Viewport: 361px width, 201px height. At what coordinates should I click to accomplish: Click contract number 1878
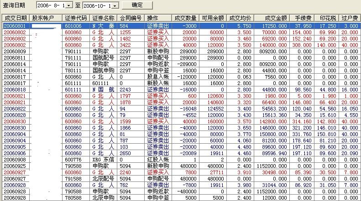tap(125, 102)
